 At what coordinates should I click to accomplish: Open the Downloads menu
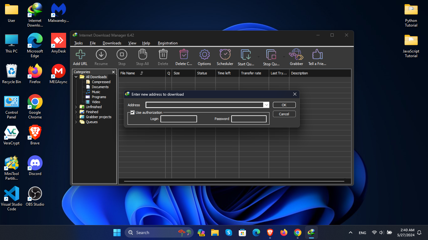click(112, 43)
